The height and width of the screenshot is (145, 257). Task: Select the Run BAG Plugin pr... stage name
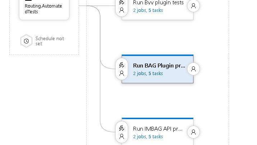tap(159, 66)
